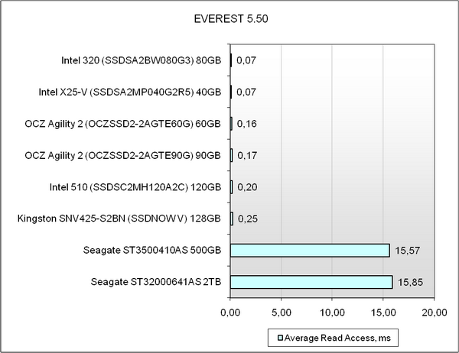
Task: Select the Intel 510 120GB bar
Action: pyautogui.click(x=231, y=187)
